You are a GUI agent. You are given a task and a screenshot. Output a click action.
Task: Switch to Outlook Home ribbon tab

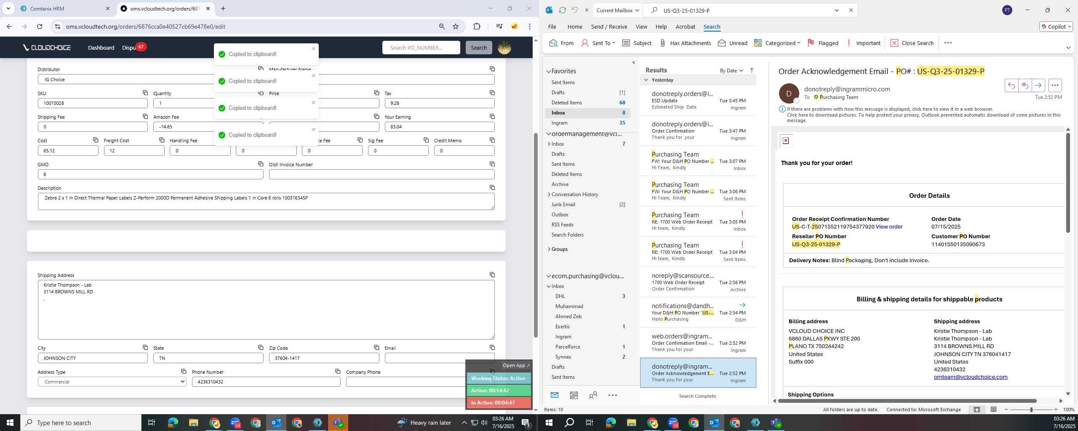[575, 27]
